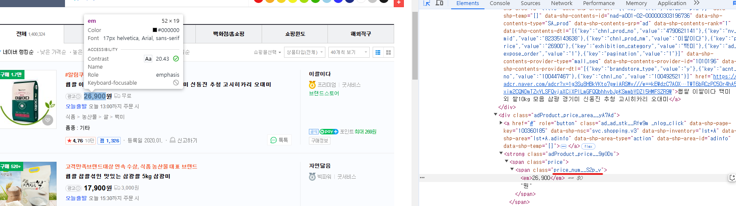Open the Sources tab
This screenshot has width=736, height=206.
[x=530, y=3]
